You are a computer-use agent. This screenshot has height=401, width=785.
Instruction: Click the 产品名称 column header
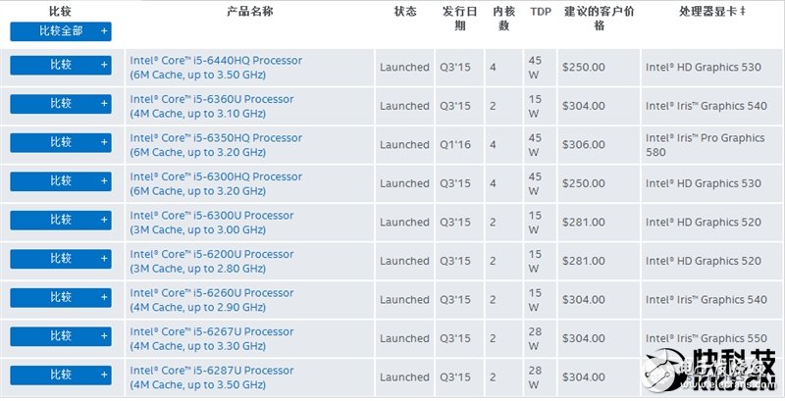click(x=249, y=12)
